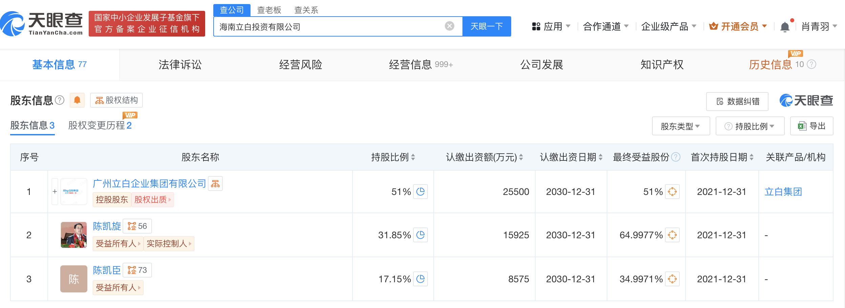Click the bell icon beside 股东信息 heading
The height and width of the screenshot is (308, 845).
(77, 101)
